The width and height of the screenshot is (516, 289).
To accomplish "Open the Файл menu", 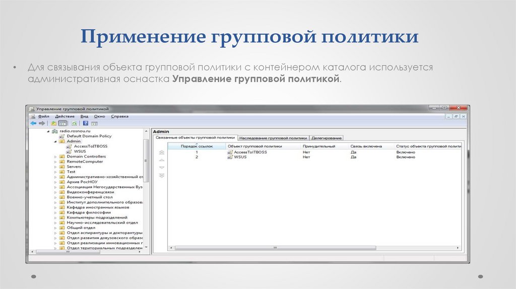I will tap(43, 116).
